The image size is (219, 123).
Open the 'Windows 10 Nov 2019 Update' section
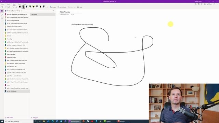(17, 64)
